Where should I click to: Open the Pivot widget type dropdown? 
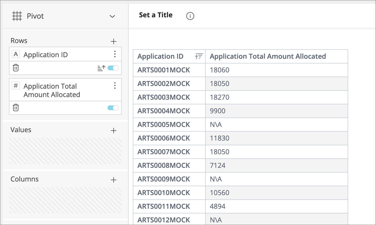pyautogui.click(x=112, y=16)
